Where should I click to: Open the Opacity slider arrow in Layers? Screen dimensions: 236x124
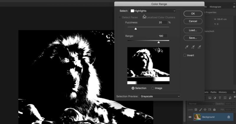click(x=234, y=104)
